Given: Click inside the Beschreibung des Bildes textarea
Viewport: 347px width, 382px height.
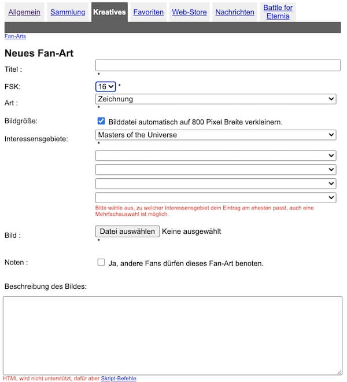Looking at the screenshot, I should point(173,336).
